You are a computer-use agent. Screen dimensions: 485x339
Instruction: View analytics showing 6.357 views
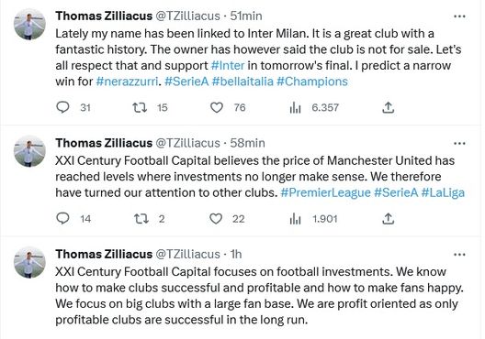coord(295,107)
